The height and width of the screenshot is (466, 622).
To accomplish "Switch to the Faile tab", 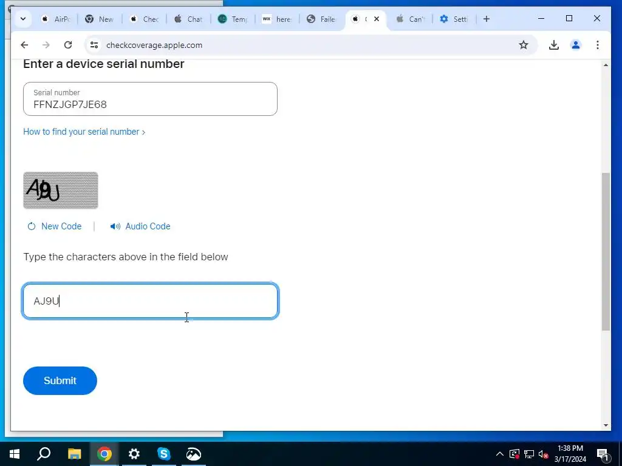I will point(322,19).
